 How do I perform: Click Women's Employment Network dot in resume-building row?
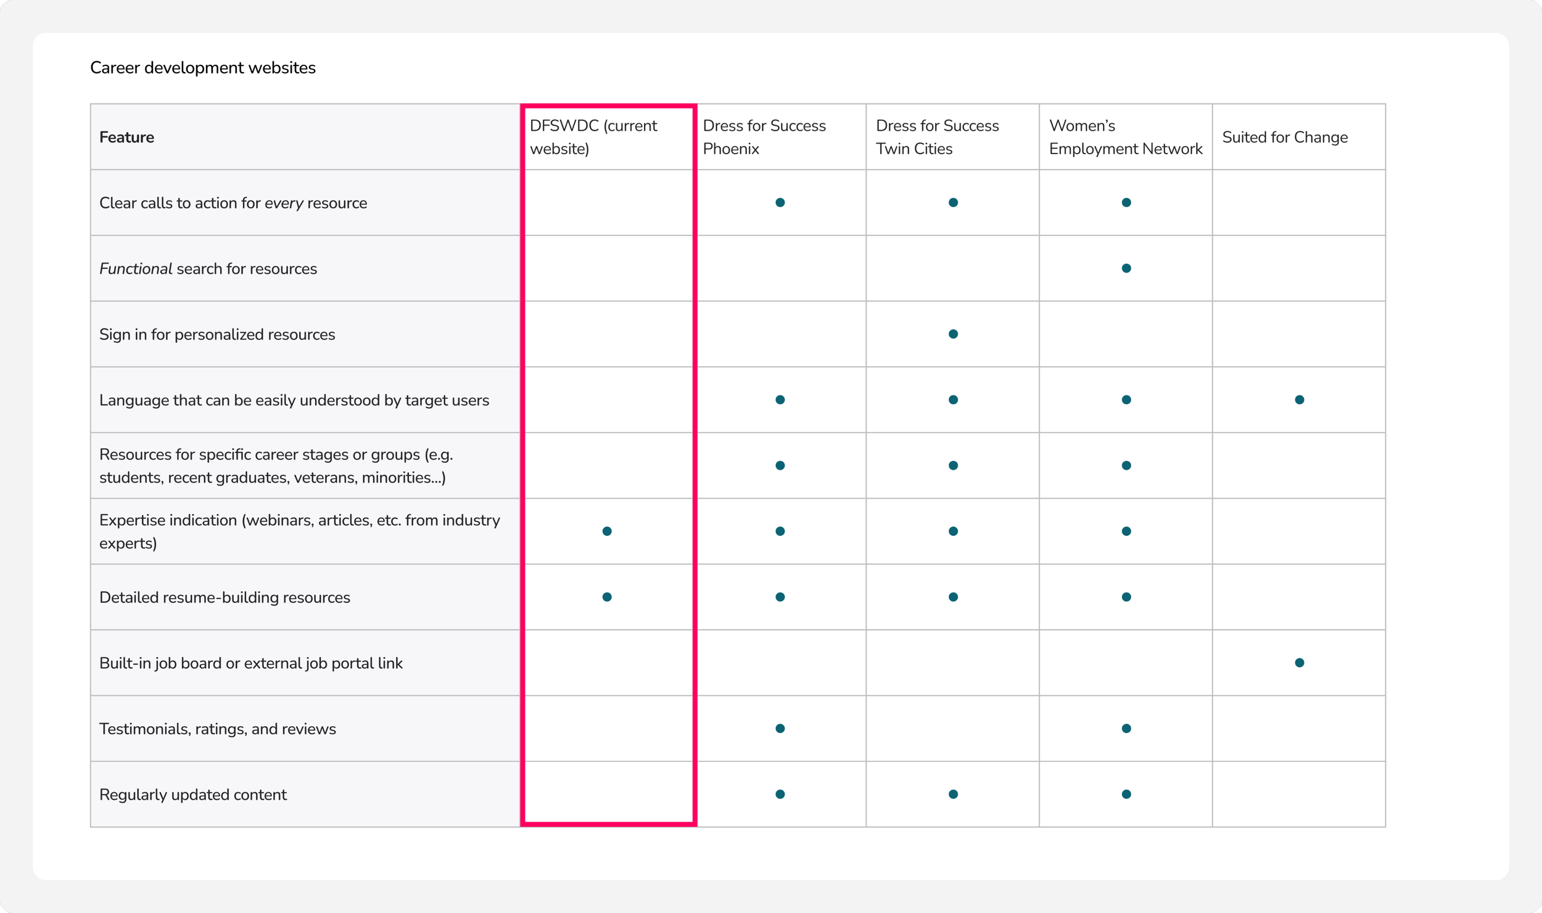(x=1126, y=597)
